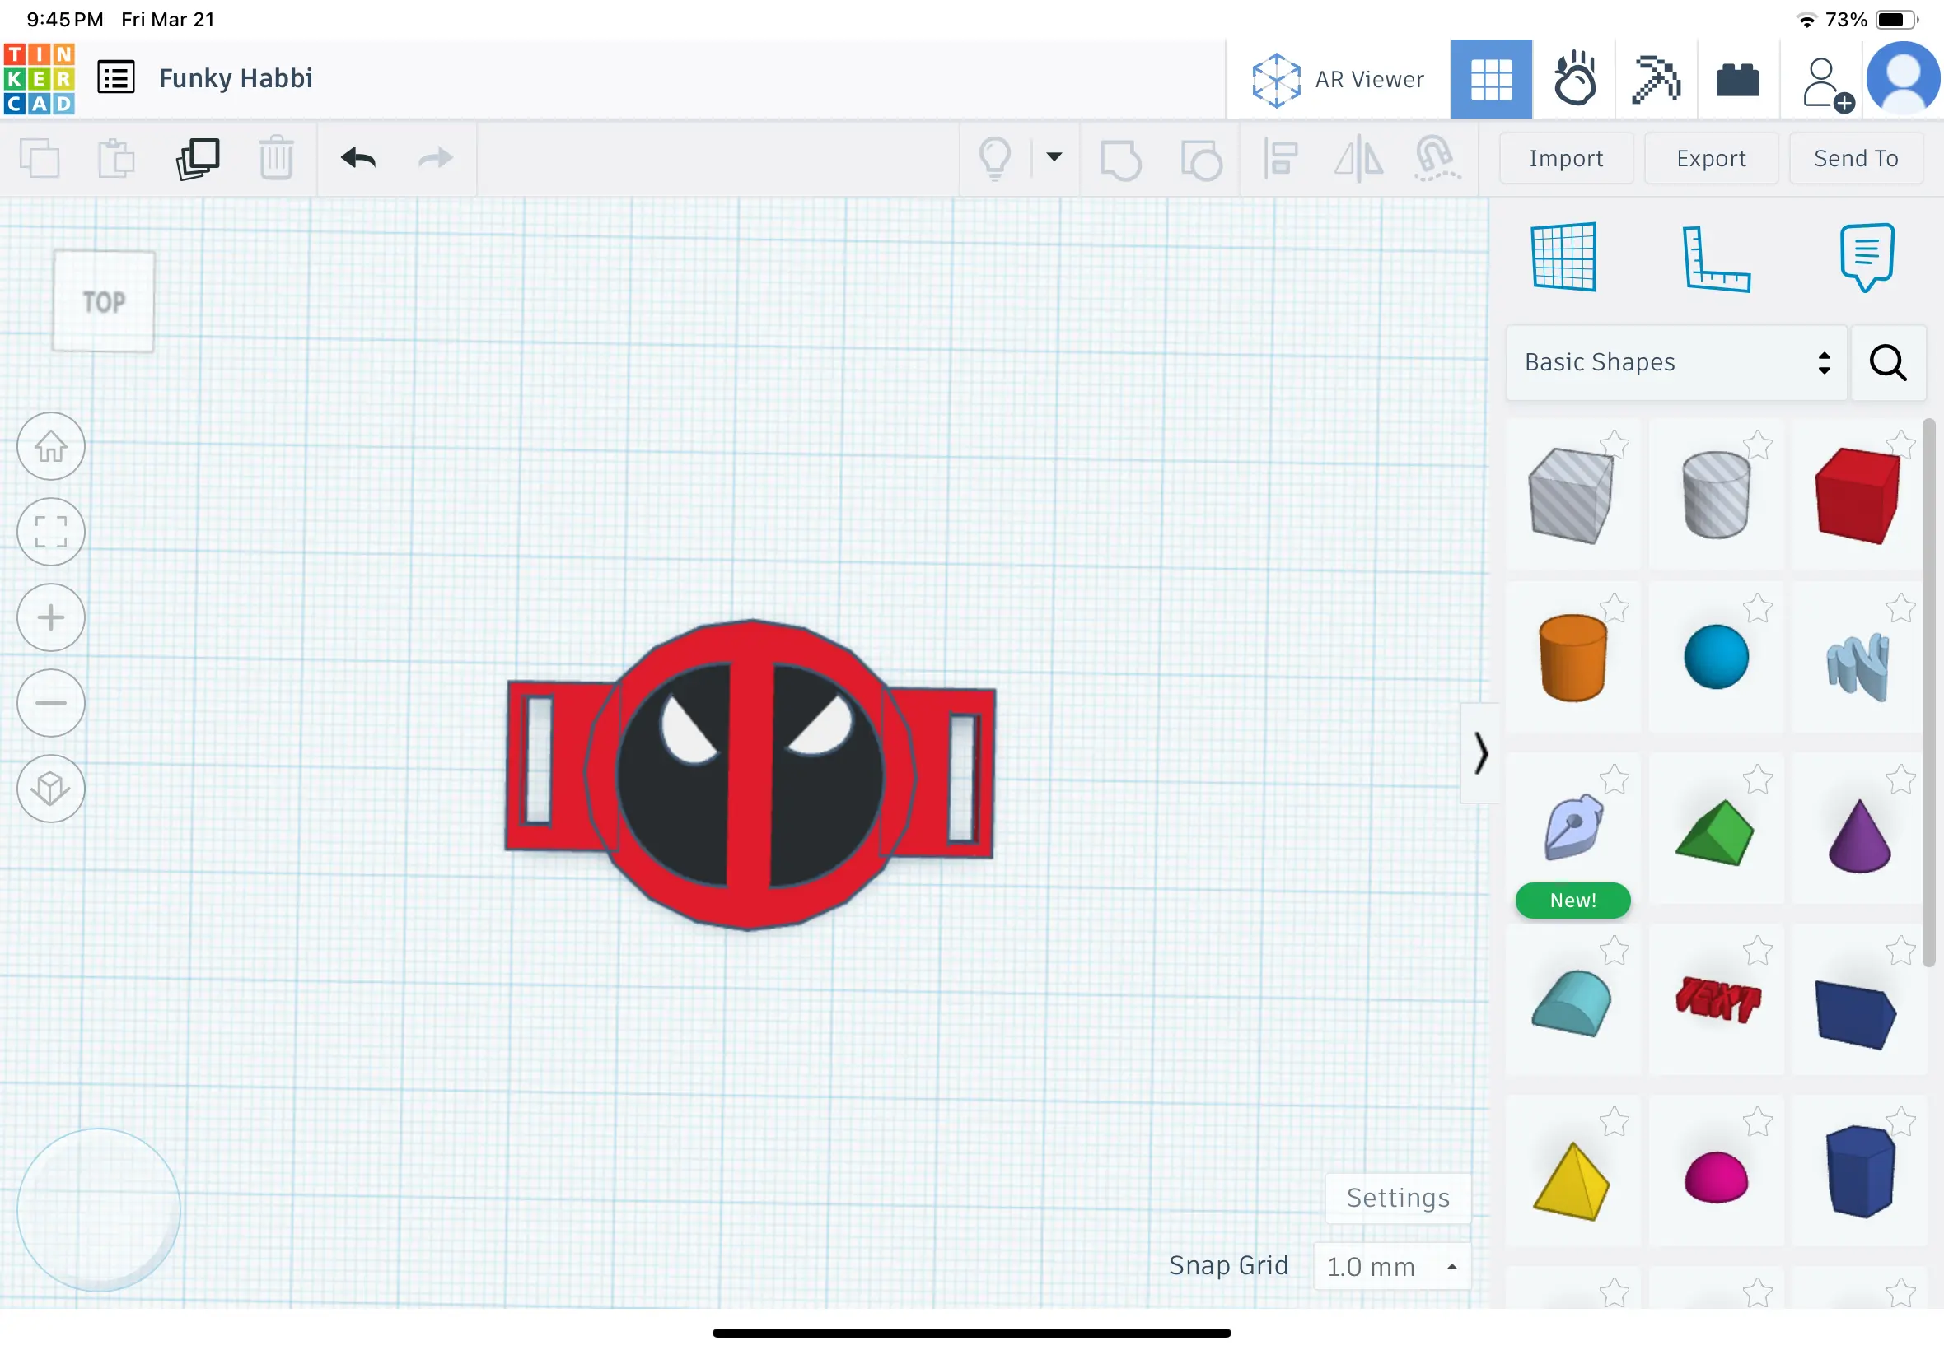Click the TOP view cube face
This screenshot has height=1350, width=1944.
pos(103,302)
